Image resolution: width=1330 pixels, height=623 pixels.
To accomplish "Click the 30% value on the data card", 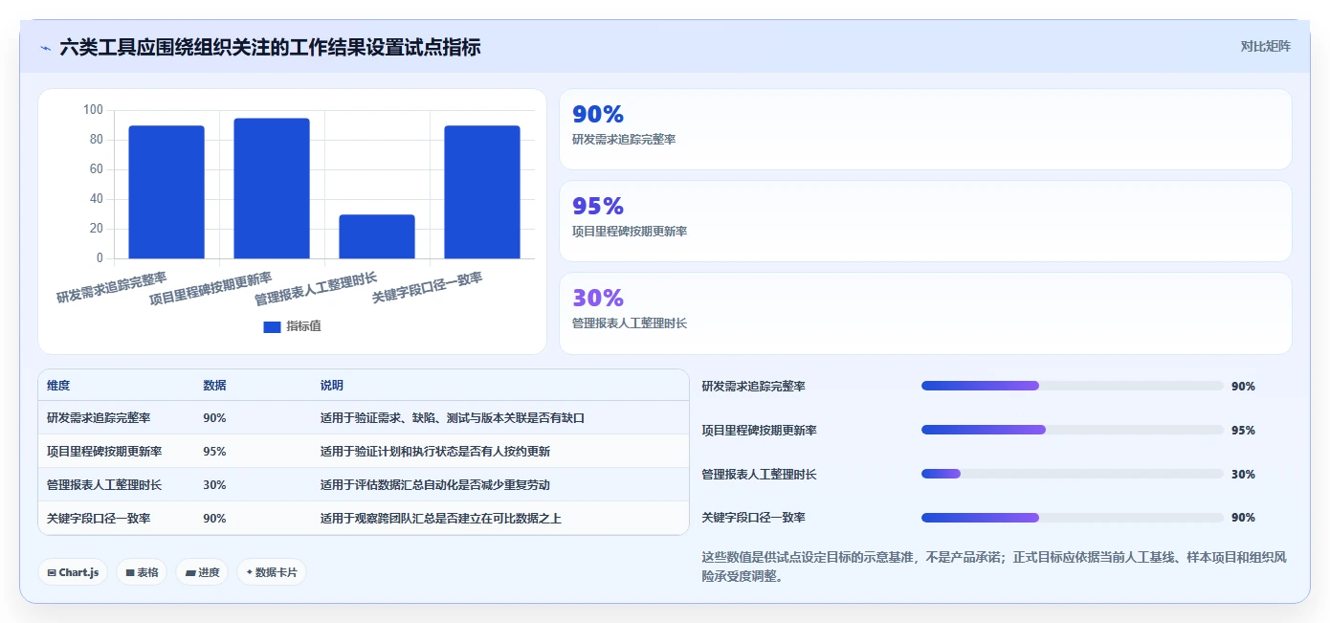I will point(598,298).
